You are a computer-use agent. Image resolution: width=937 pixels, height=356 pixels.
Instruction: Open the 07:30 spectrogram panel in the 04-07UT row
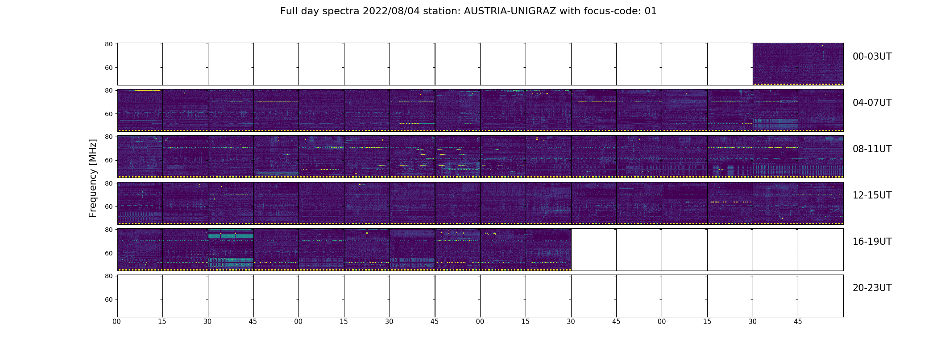click(x=775, y=110)
